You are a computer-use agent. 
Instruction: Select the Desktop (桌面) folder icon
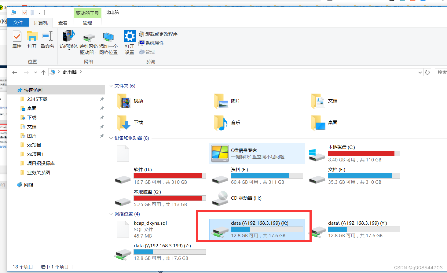pos(318,123)
